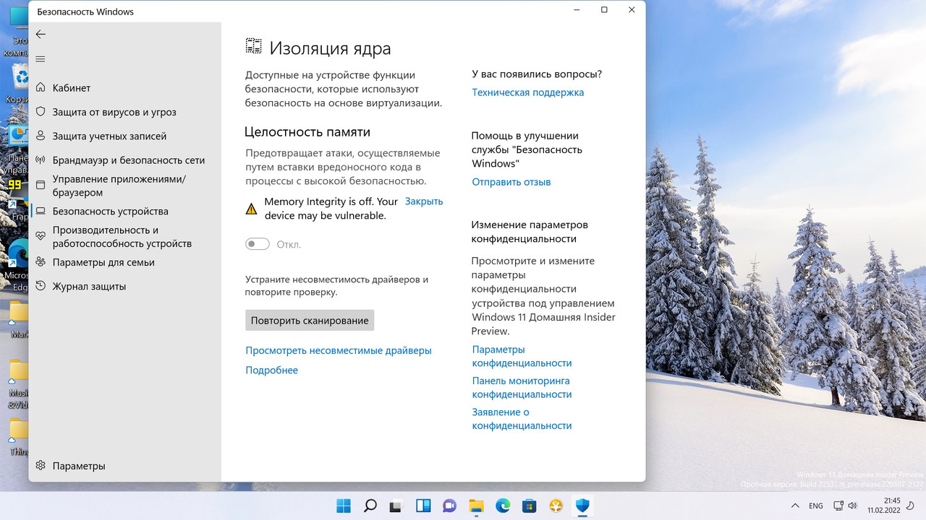This screenshot has width=926, height=520.
Task: Click Windows Security shield on taskbar
Action: coord(582,506)
